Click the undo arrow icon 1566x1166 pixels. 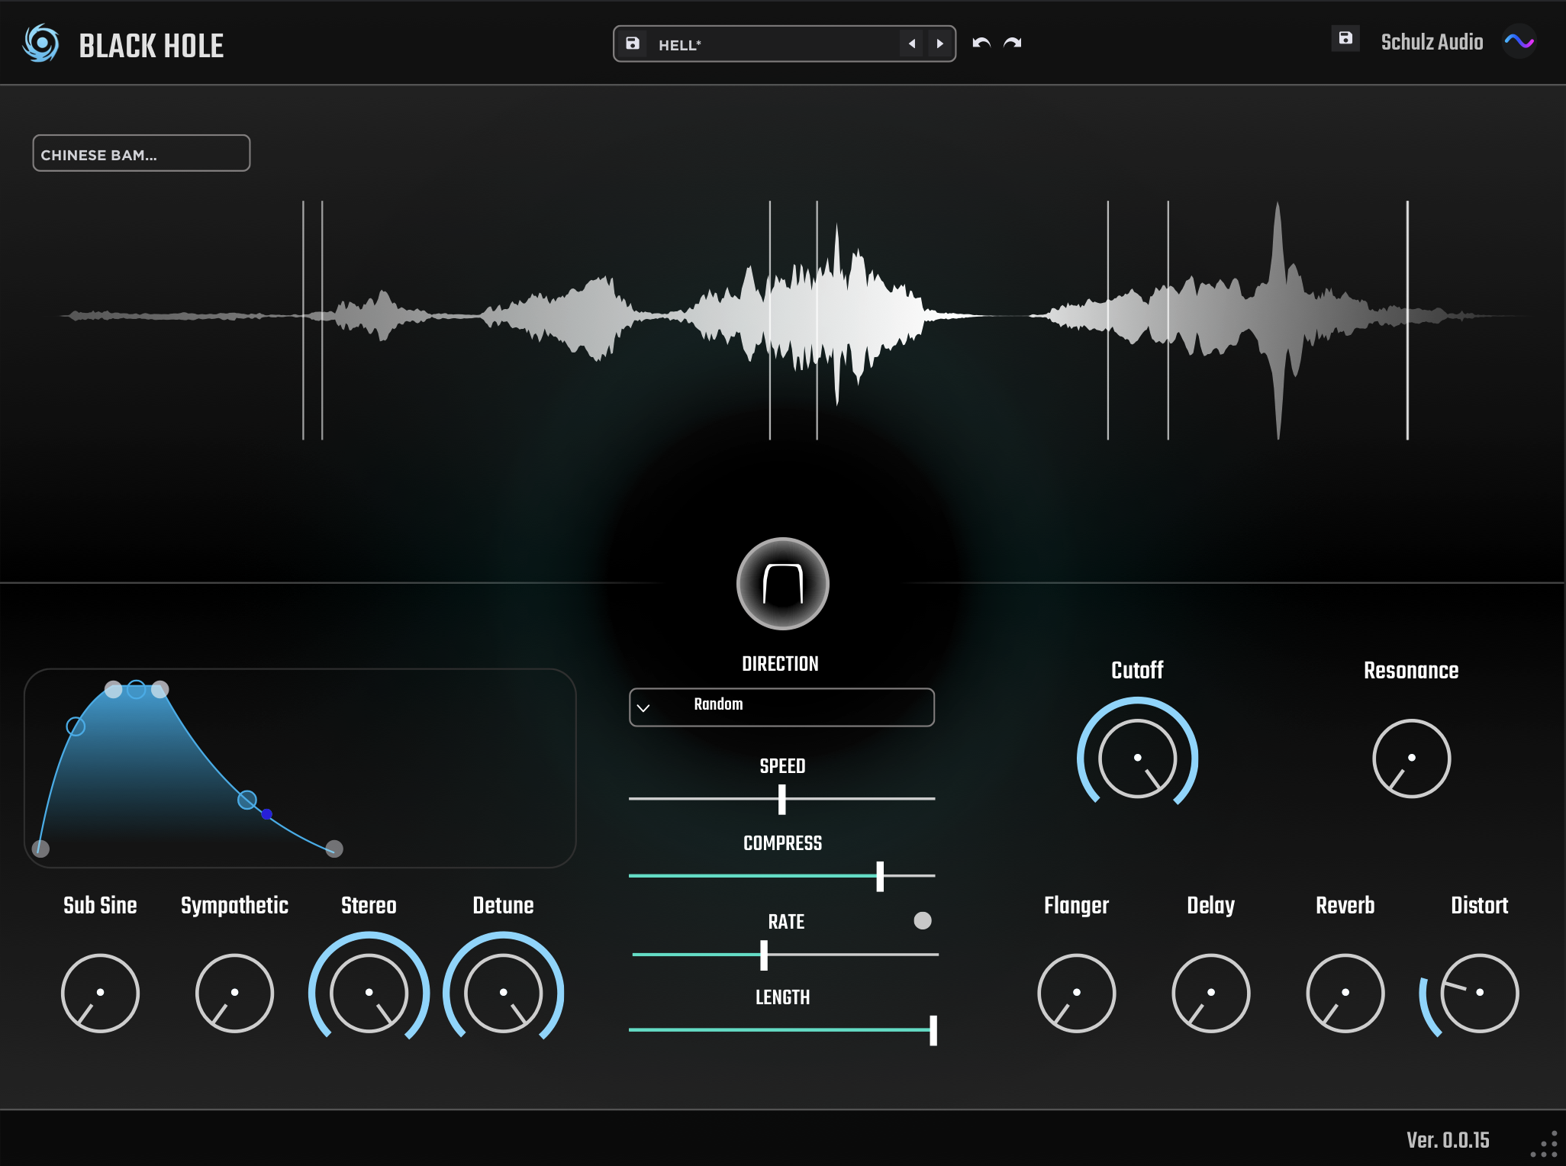click(x=981, y=43)
